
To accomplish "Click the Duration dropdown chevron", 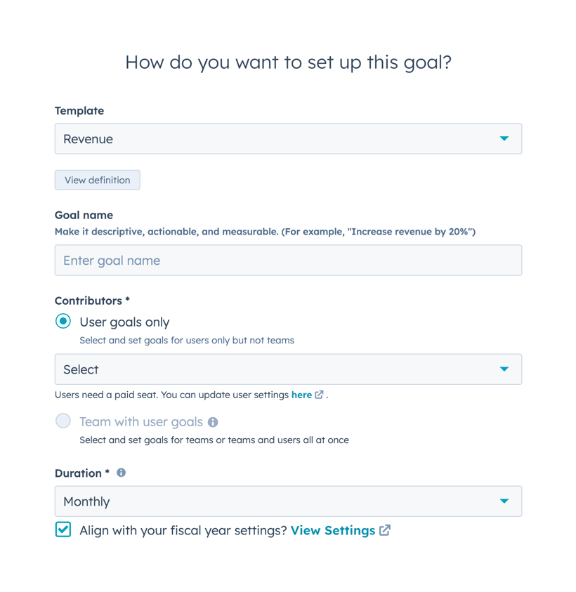I will (504, 501).
